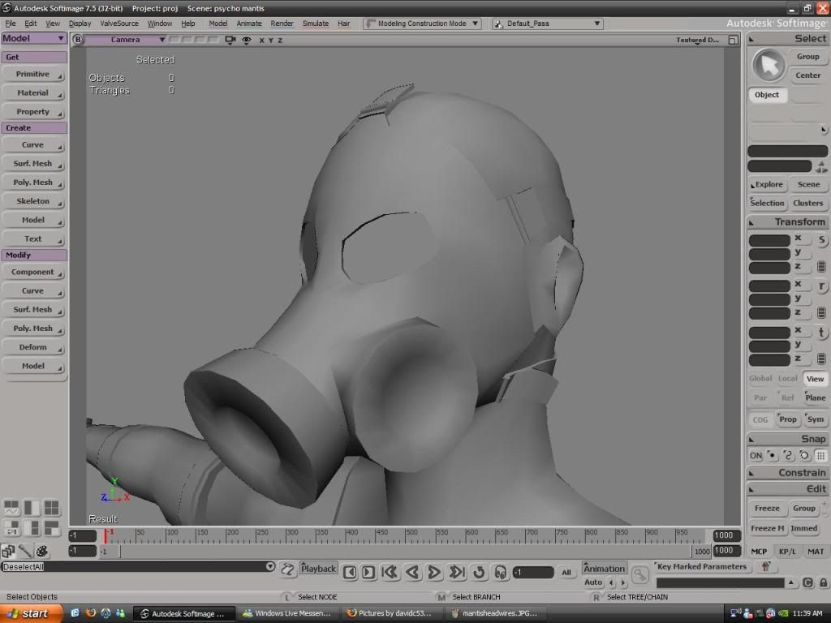The width and height of the screenshot is (831, 623).
Task: Play the animation forward
Action: (x=434, y=573)
